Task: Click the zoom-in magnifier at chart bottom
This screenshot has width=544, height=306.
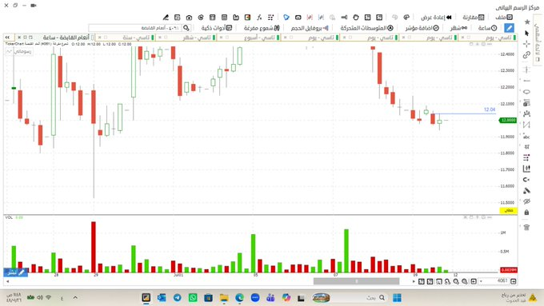Action: tap(465, 281)
